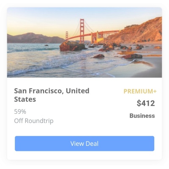The height and width of the screenshot is (169, 169).
Task: Select the $412 price
Action: tap(146, 103)
